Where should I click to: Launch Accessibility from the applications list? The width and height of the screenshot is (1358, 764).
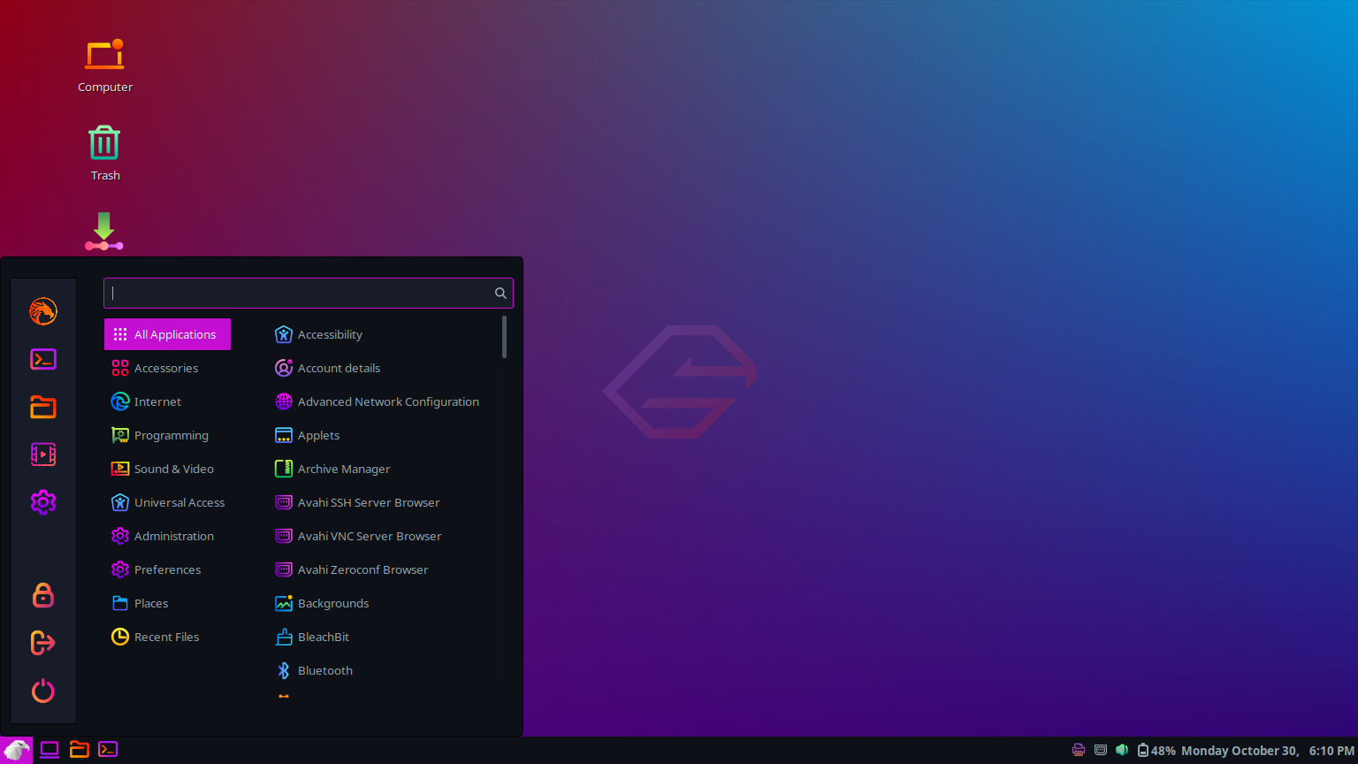pyautogui.click(x=384, y=334)
